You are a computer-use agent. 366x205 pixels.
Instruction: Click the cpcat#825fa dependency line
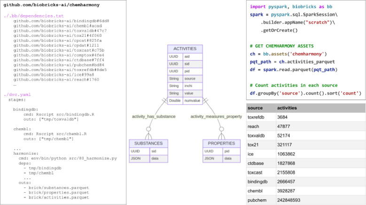point(57,40)
